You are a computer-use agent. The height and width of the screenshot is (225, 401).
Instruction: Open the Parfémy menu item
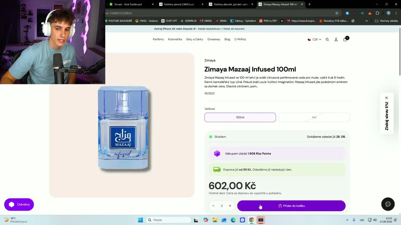158,39
